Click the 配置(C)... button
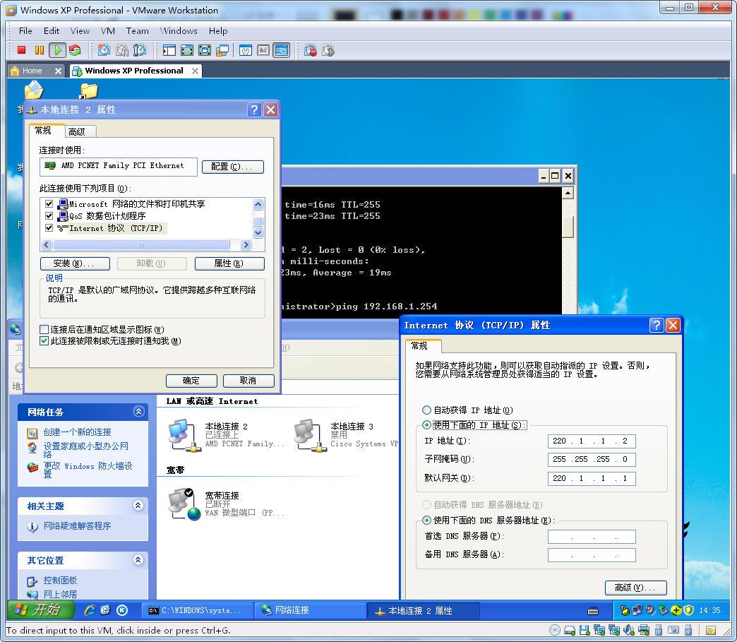Image resolution: width=737 pixels, height=642 pixels. [x=233, y=167]
